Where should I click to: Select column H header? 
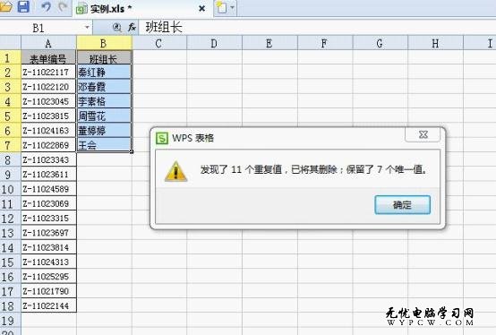(x=436, y=43)
